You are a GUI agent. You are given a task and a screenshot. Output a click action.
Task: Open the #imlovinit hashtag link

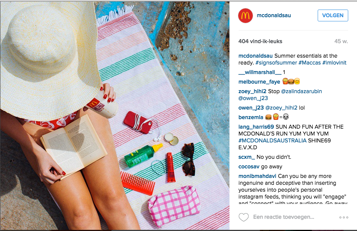pyautogui.click(x=334, y=63)
